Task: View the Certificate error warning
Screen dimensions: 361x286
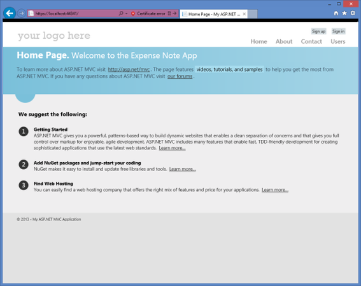Action: pyautogui.click(x=148, y=13)
